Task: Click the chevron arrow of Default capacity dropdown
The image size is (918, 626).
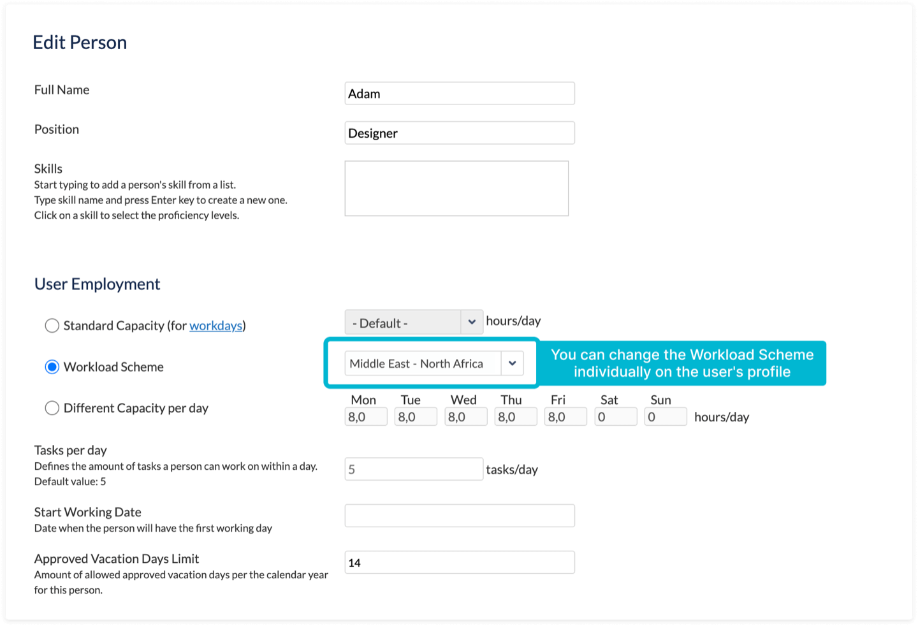Action: 471,323
